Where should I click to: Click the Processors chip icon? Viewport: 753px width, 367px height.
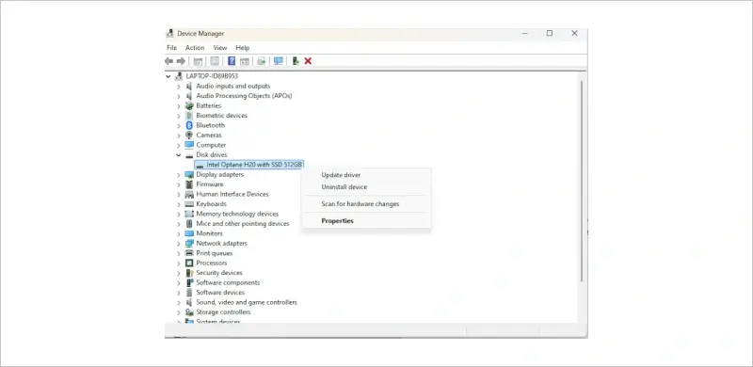tap(189, 263)
